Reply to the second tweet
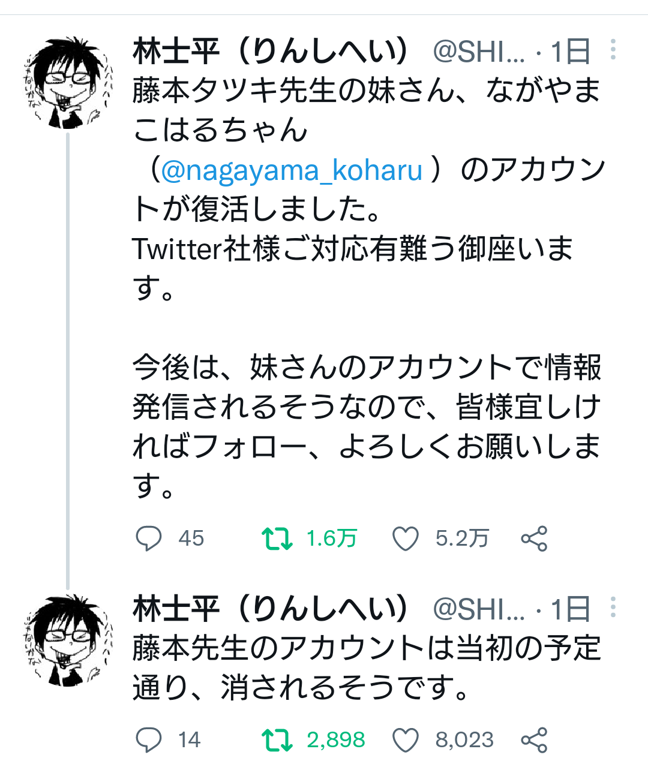 [x=149, y=739]
